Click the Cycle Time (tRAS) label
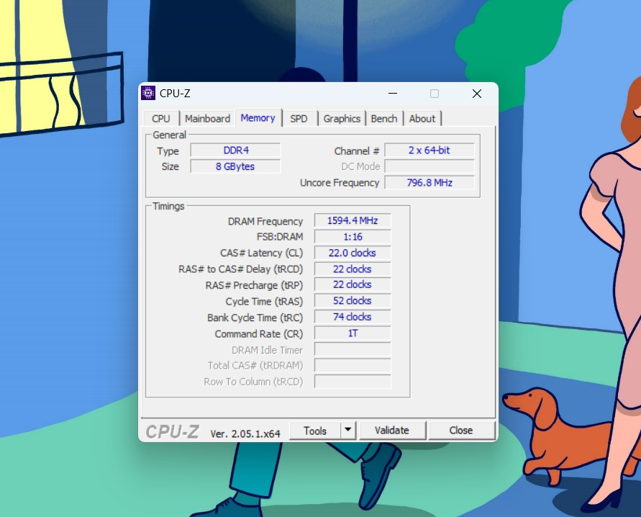641x517 pixels. 264,302
